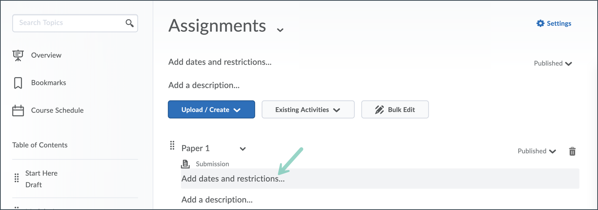Open Course Schedule in the sidebar
Viewport: 598px width, 210px height.
pos(57,110)
